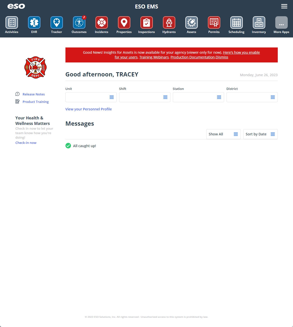Screen dimensions: 293x327
Task: Open the Outcomes app
Action: click(x=79, y=25)
